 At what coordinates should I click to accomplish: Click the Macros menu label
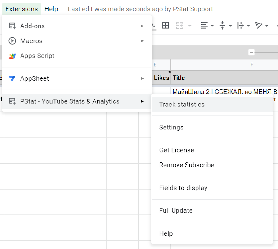click(31, 41)
